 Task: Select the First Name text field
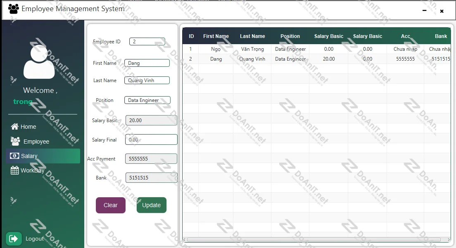[147, 63]
